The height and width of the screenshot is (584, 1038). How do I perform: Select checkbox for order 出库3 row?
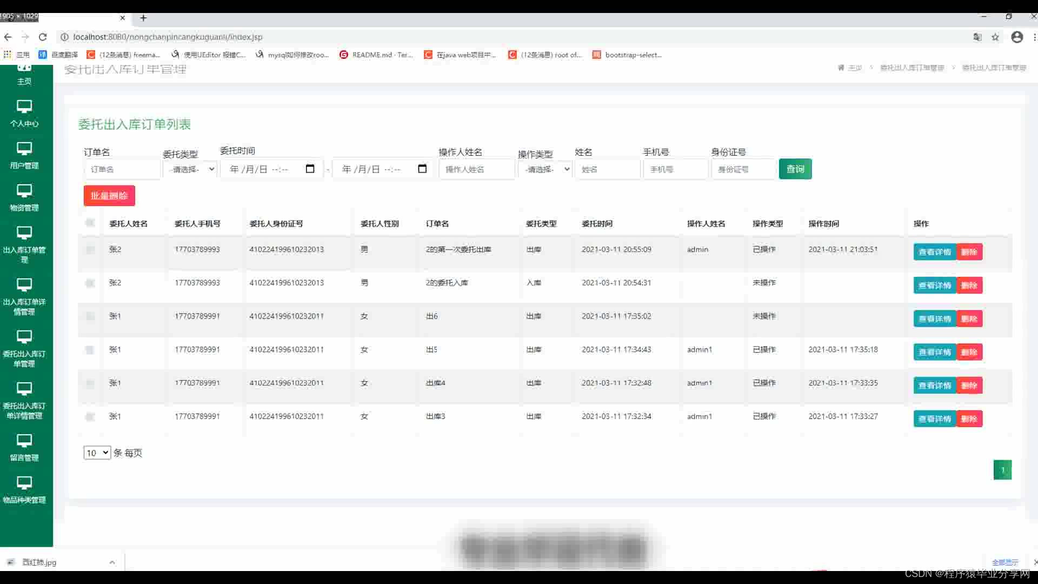click(x=90, y=416)
